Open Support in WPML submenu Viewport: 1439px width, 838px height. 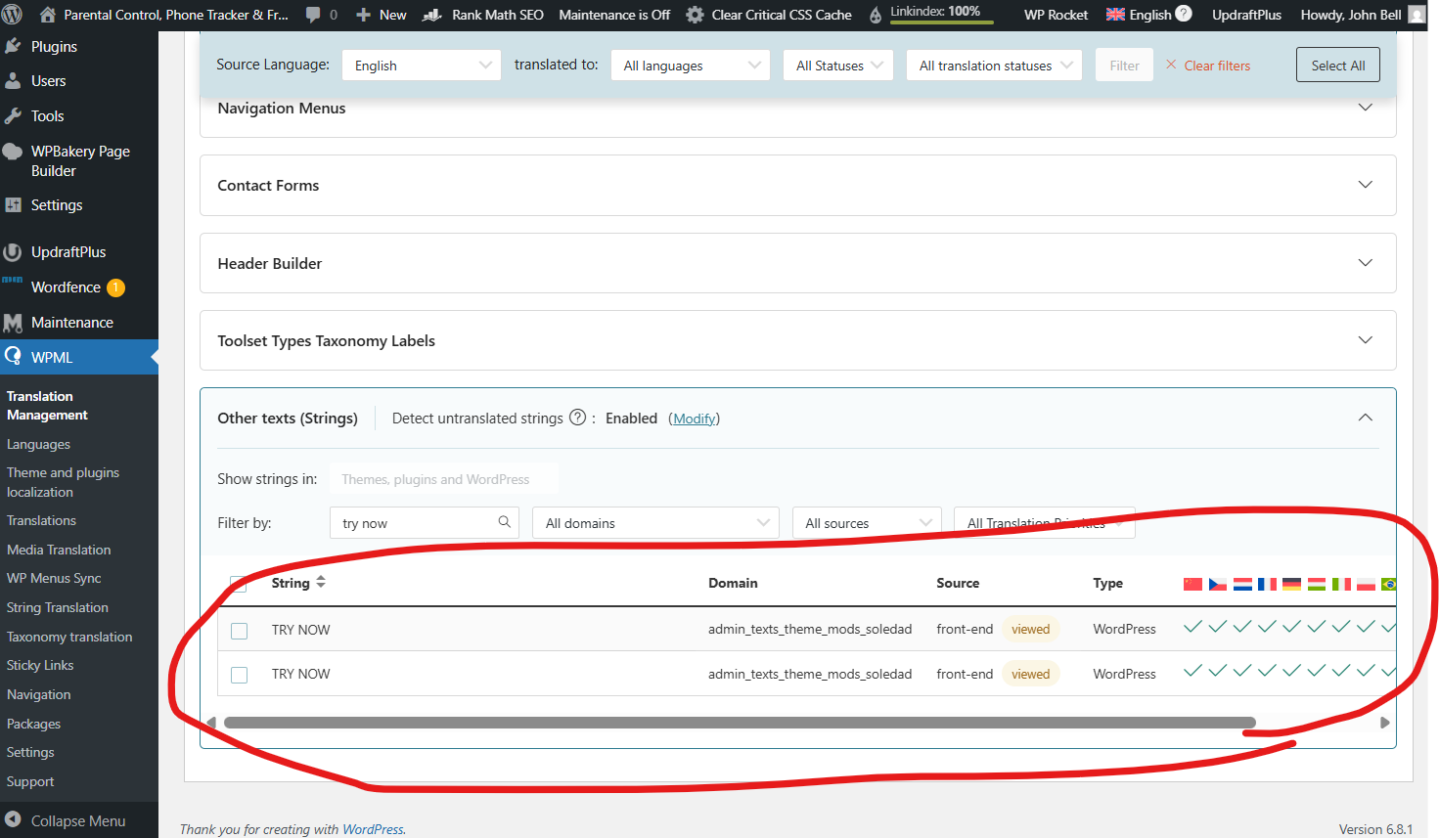pos(30,781)
